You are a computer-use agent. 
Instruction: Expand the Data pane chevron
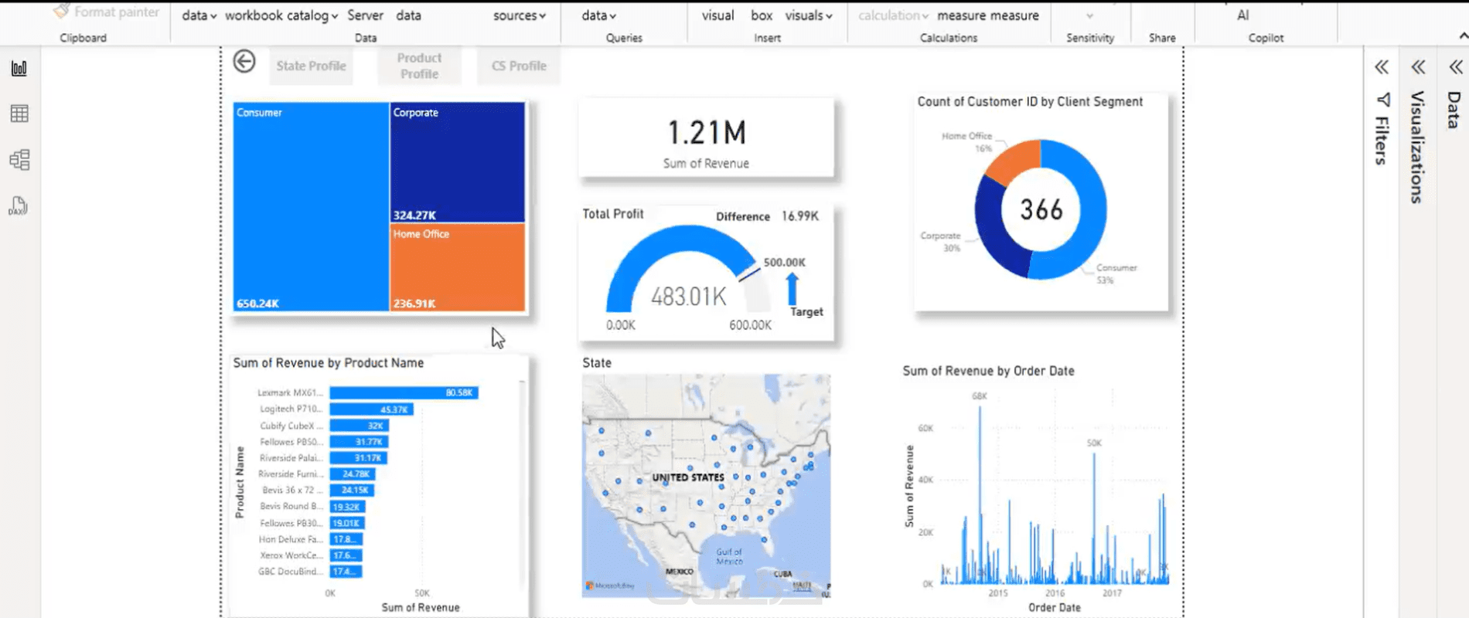tap(1455, 67)
